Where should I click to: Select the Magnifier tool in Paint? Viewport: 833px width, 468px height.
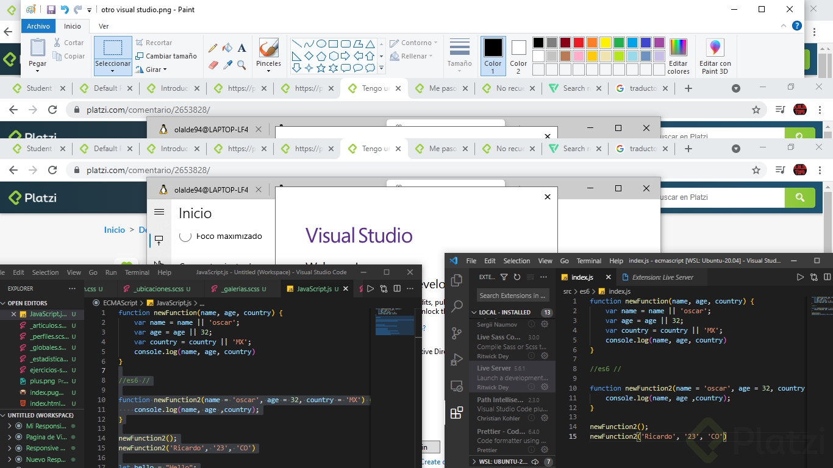[x=241, y=65]
